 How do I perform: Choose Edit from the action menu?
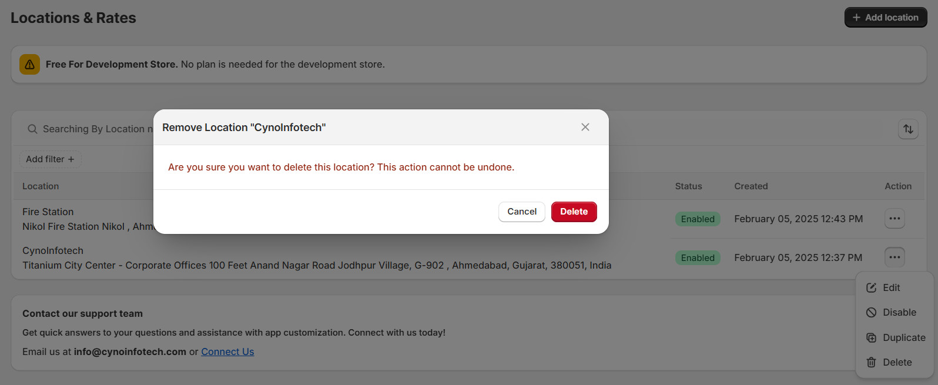(895, 287)
